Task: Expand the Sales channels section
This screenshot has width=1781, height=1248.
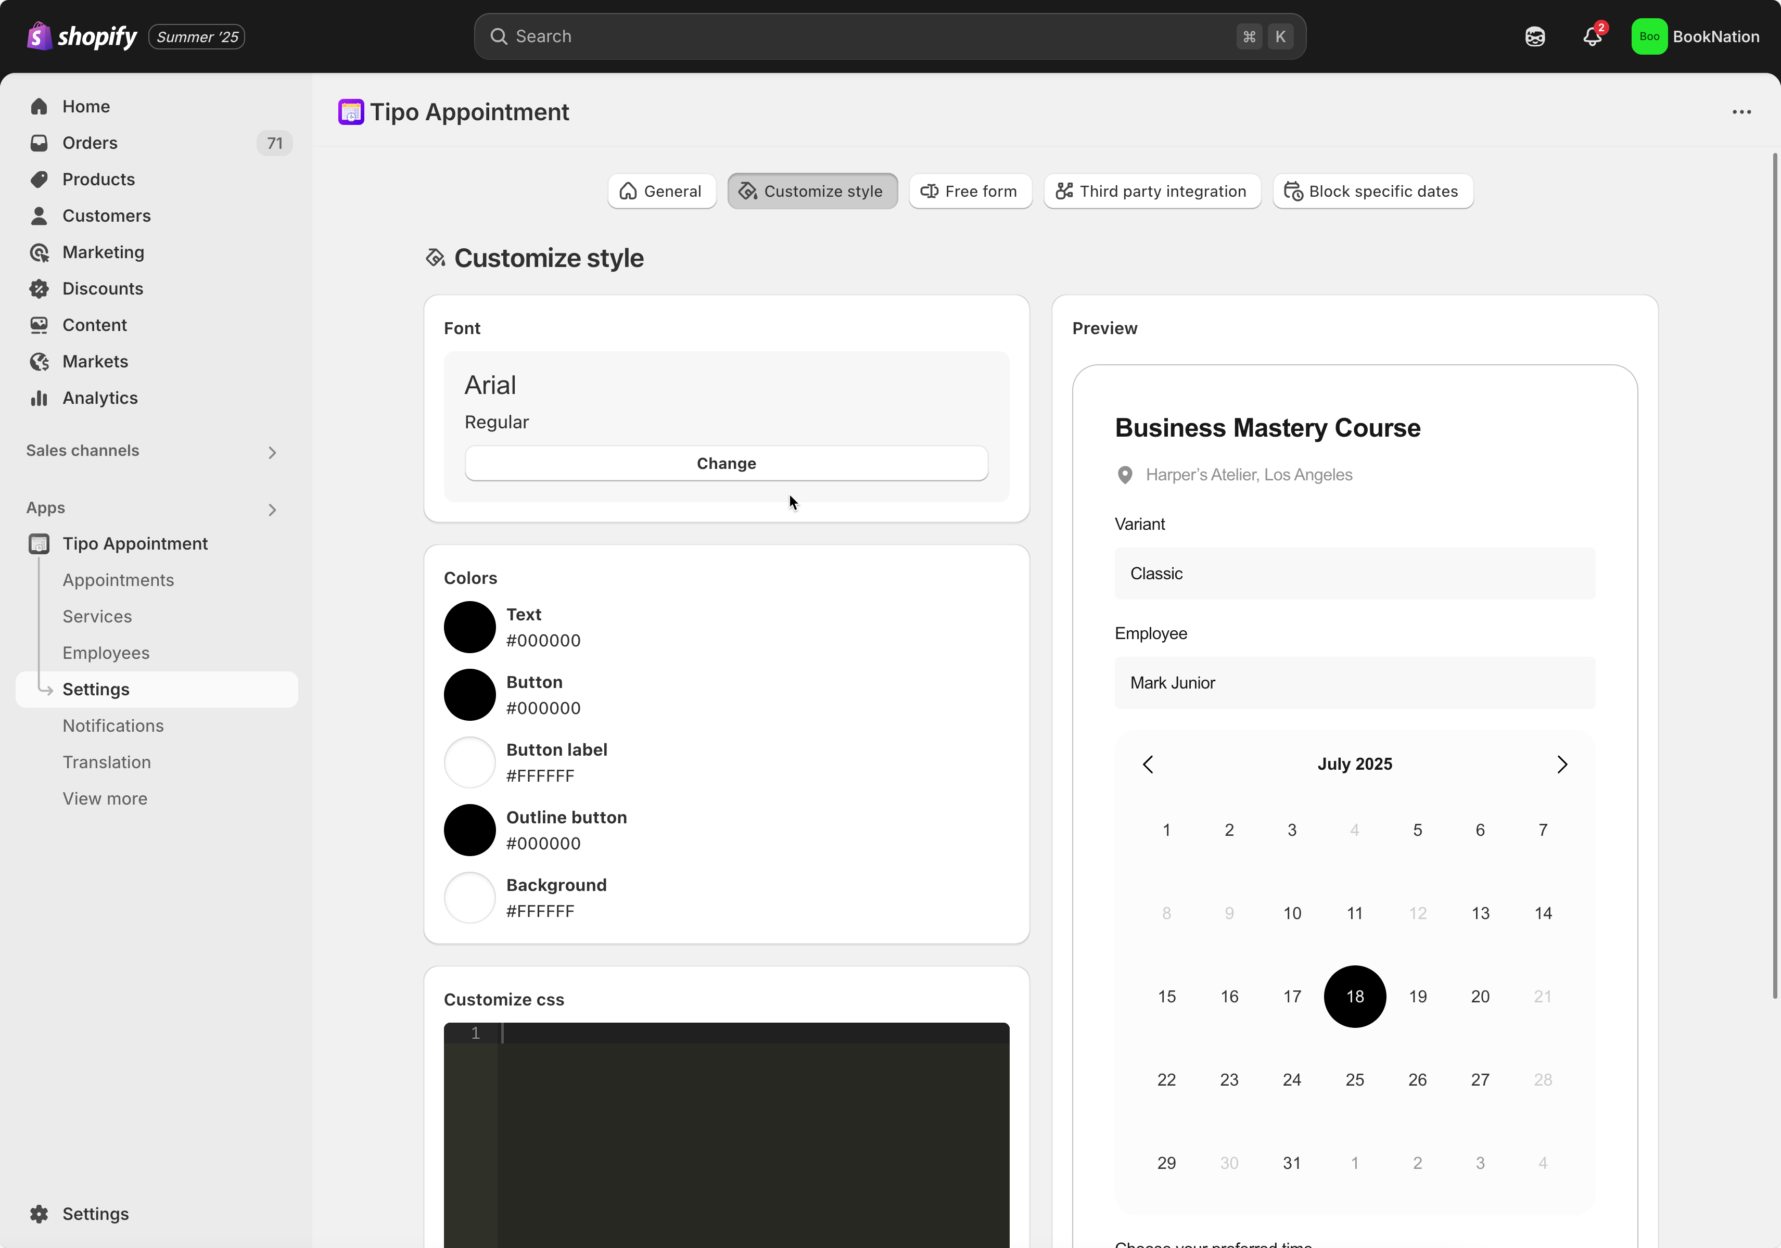Action: pyautogui.click(x=272, y=452)
